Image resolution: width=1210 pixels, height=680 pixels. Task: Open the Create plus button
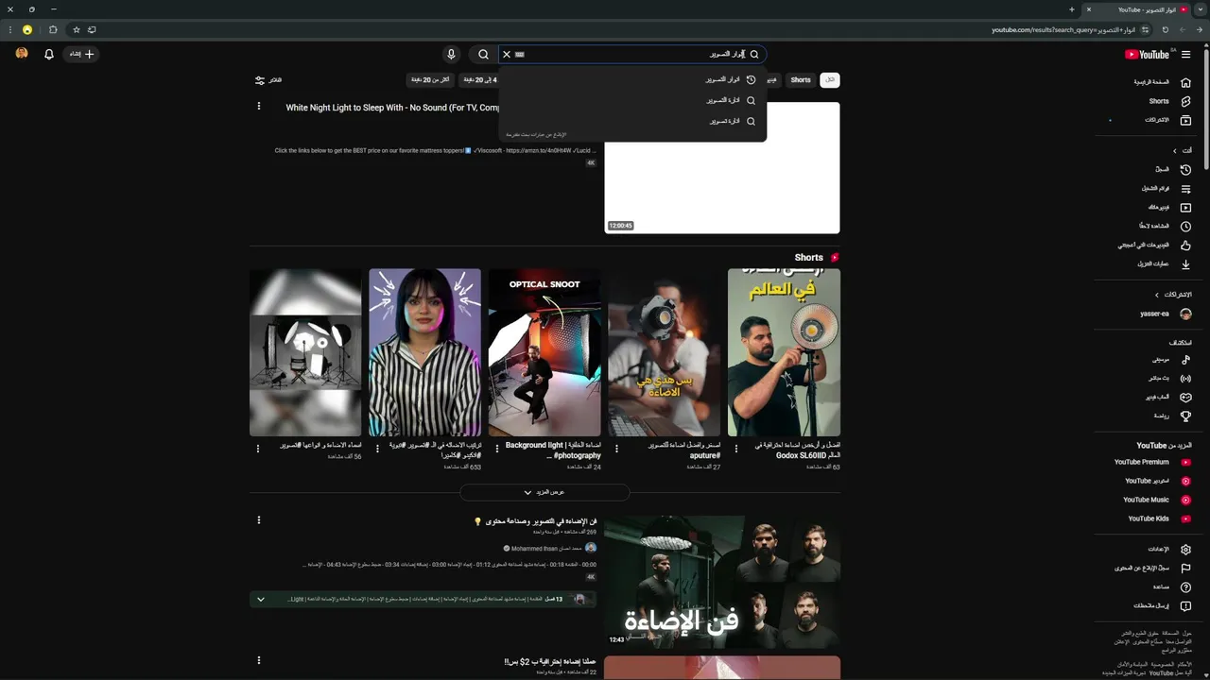(x=80, y=55)
